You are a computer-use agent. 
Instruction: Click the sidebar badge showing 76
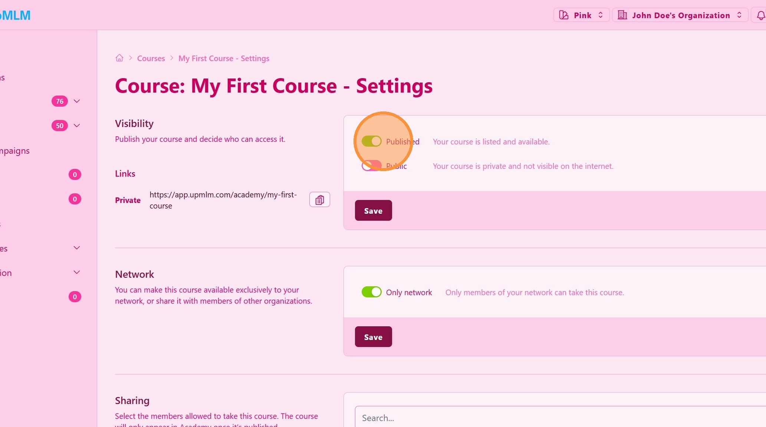pyautogui.click(x=59, y=101)
